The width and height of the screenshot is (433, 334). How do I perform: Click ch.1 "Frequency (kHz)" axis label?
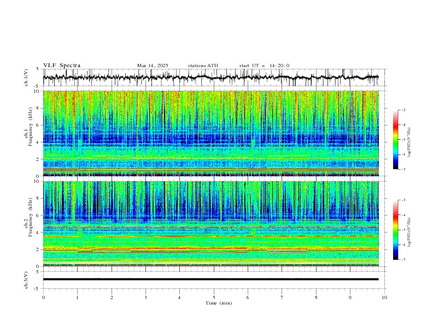(x=30, y=126)
